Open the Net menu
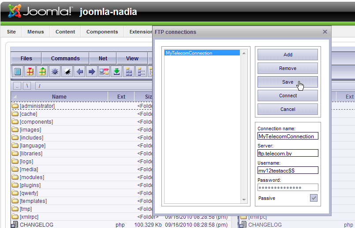Viewport: 355px width, 228px height. point(103,58)
